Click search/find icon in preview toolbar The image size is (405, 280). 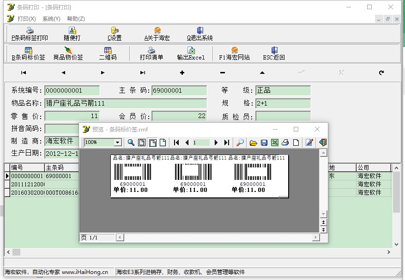[x=240, y=143]
